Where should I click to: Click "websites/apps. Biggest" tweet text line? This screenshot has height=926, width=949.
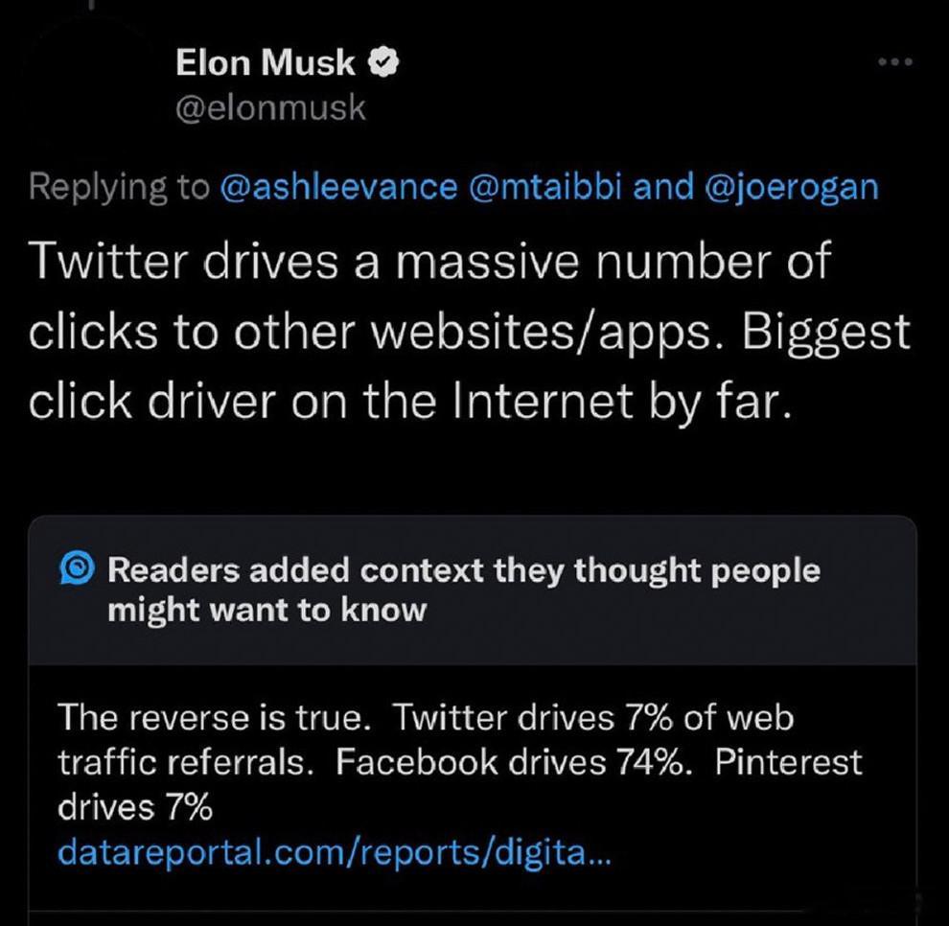point(640,333)
